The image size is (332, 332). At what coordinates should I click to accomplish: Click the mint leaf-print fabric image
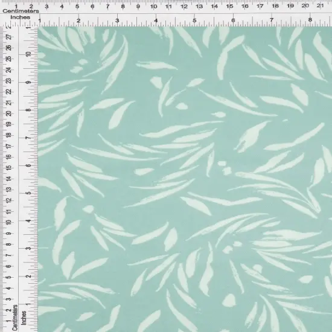185,179
